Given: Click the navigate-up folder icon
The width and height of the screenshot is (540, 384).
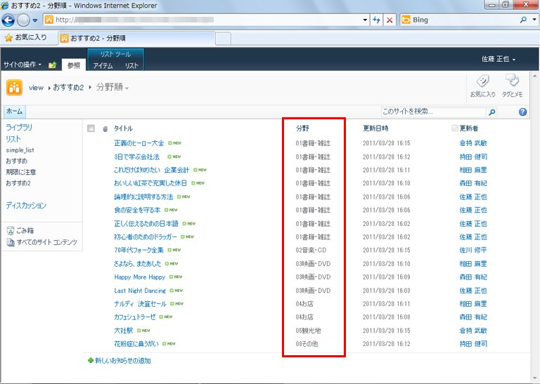Looking at the screenshot, I should coord(52,65).
